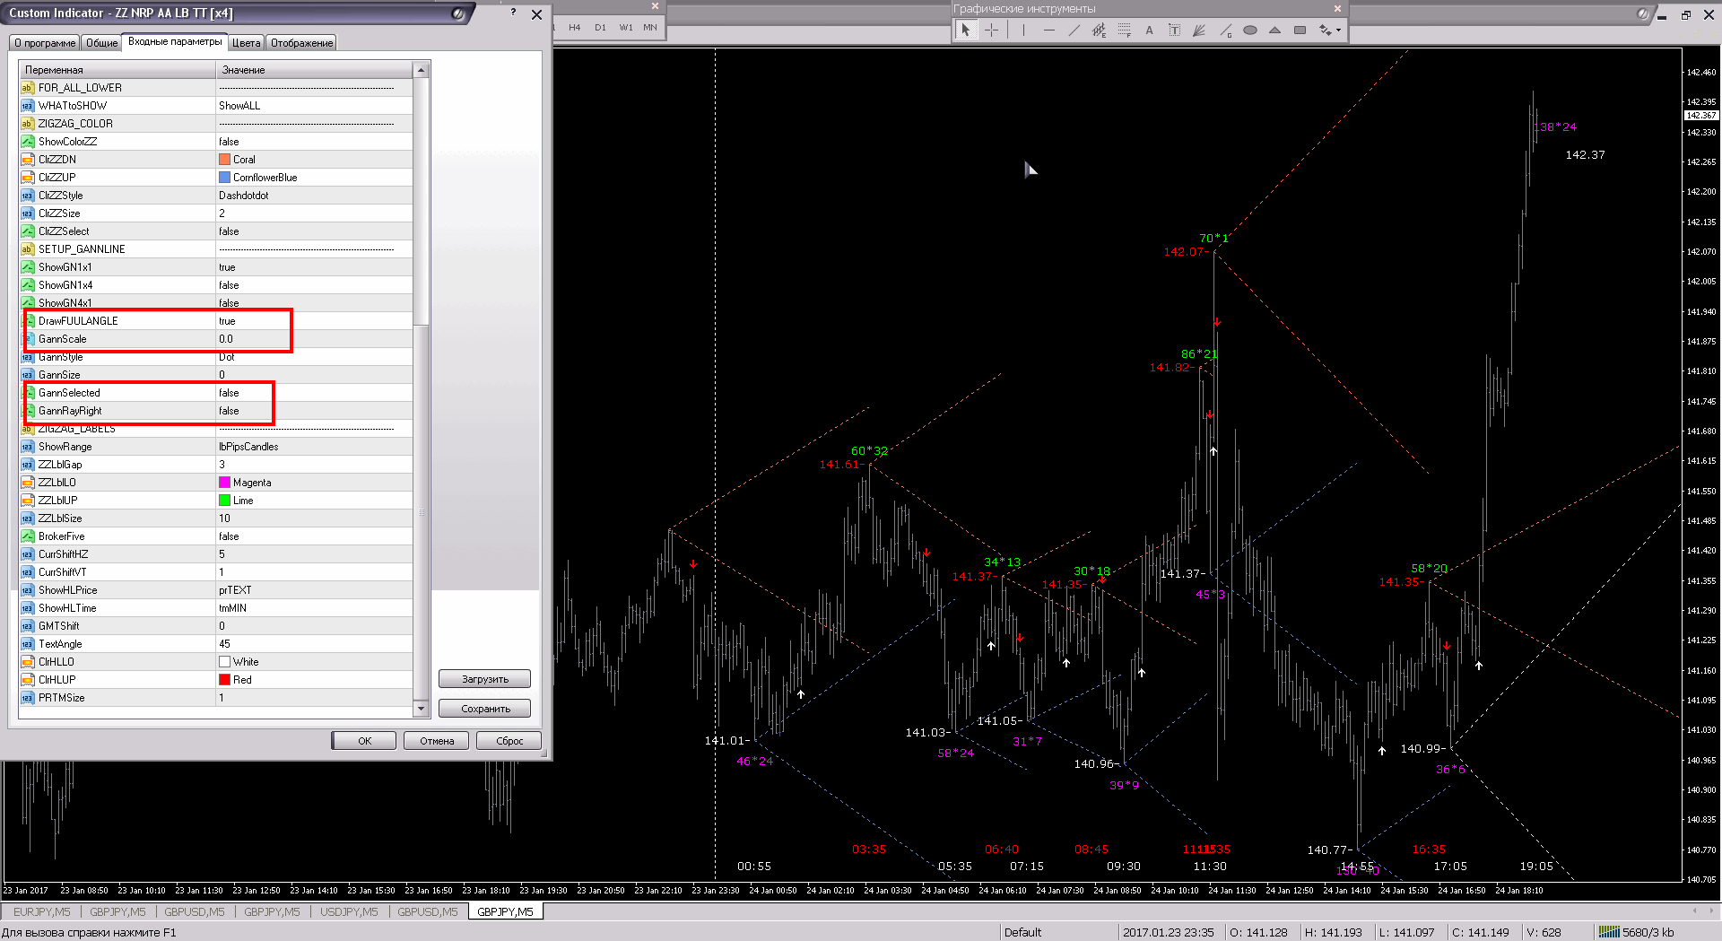The height and width of the screenshot is (941, 1722).
Task: Select the Gann fan tool
Action: (x=1199, y=30)
